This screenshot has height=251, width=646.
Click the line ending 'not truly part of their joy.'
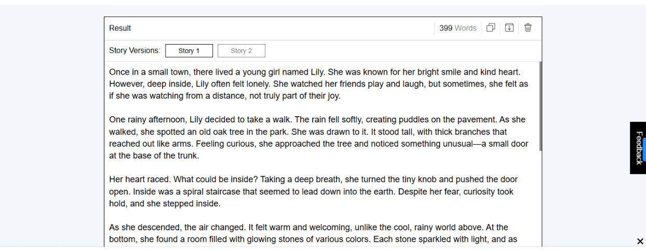225,96
